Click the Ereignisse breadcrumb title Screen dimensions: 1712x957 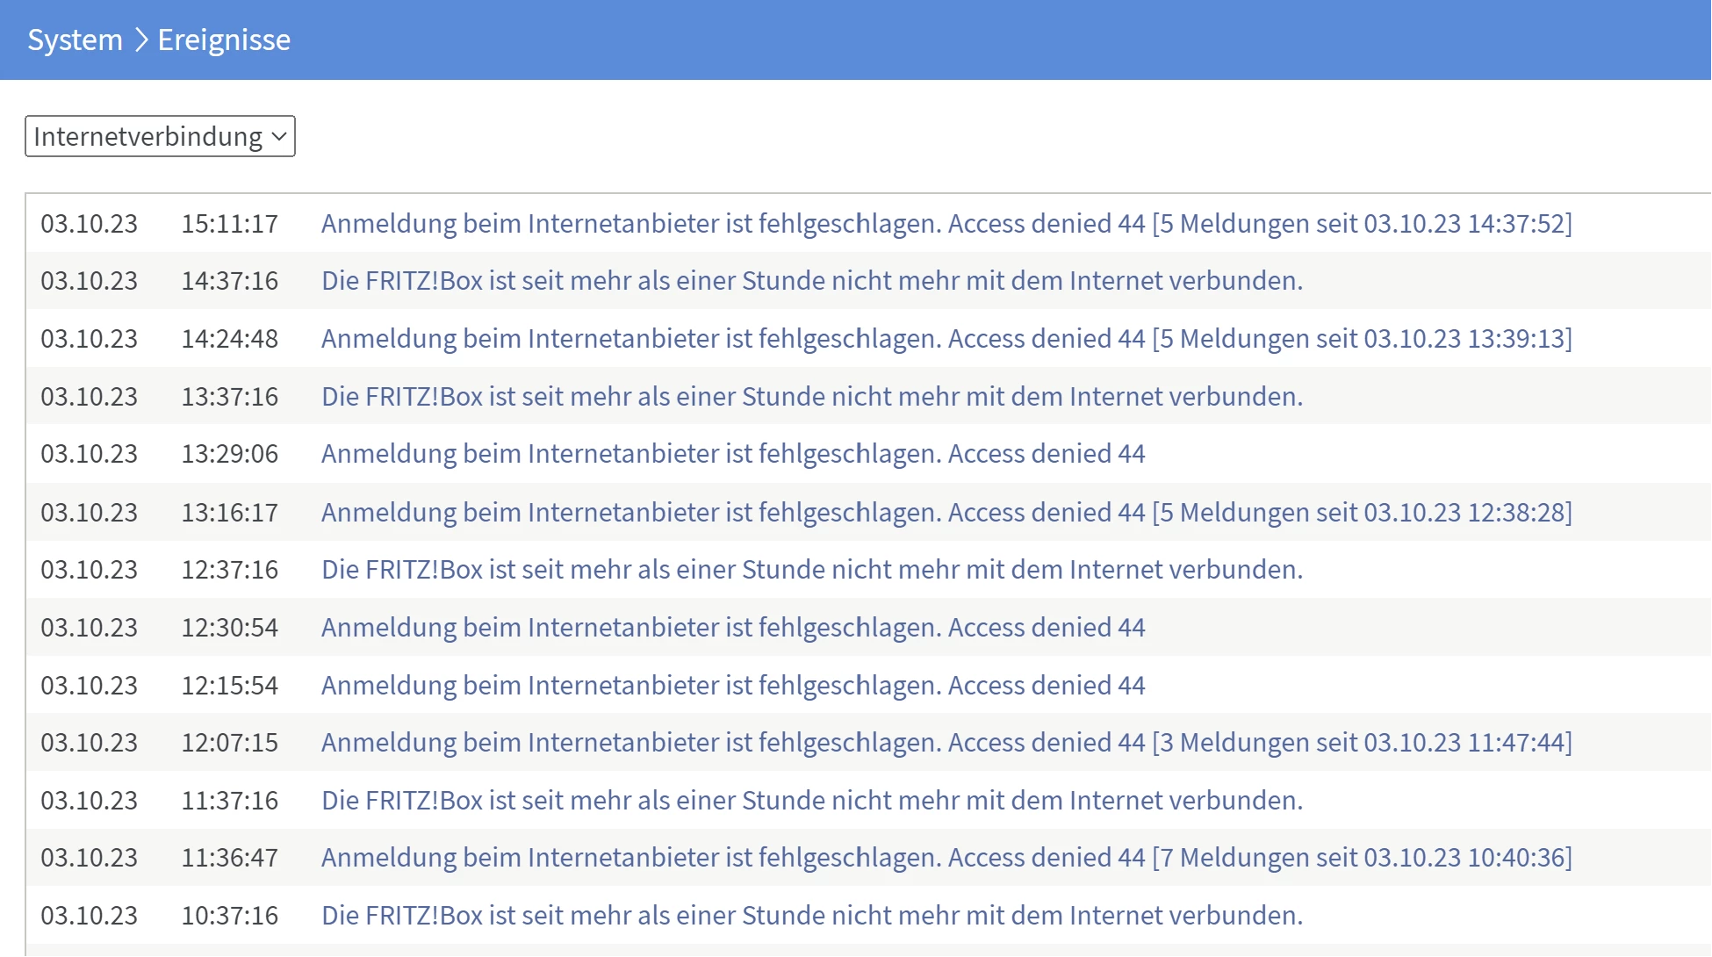point(224,40)
